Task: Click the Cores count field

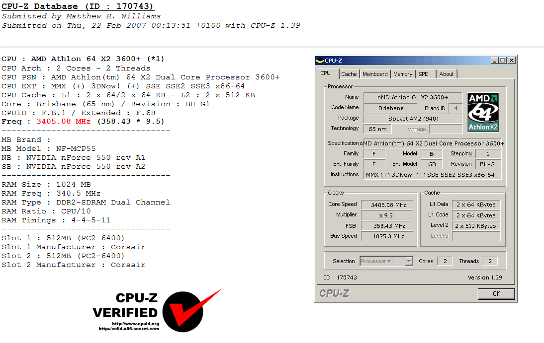Action: tap(445, 261)
